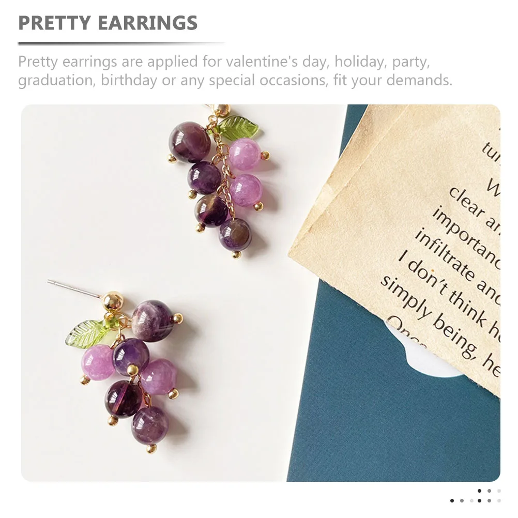The image size is (518, 518).
Task: Click the gray underline below the heading
Action: (x=121, y=43)
